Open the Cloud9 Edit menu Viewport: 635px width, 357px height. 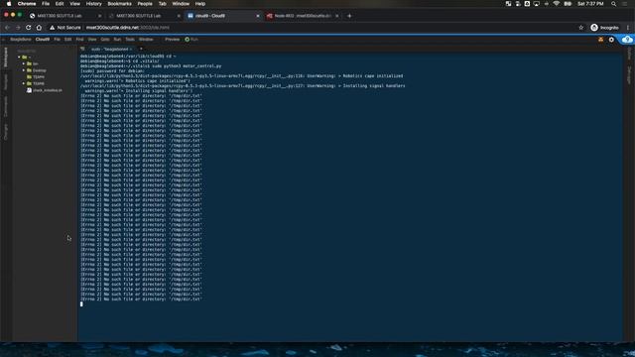pyautogui.click(x=67, y=40)
